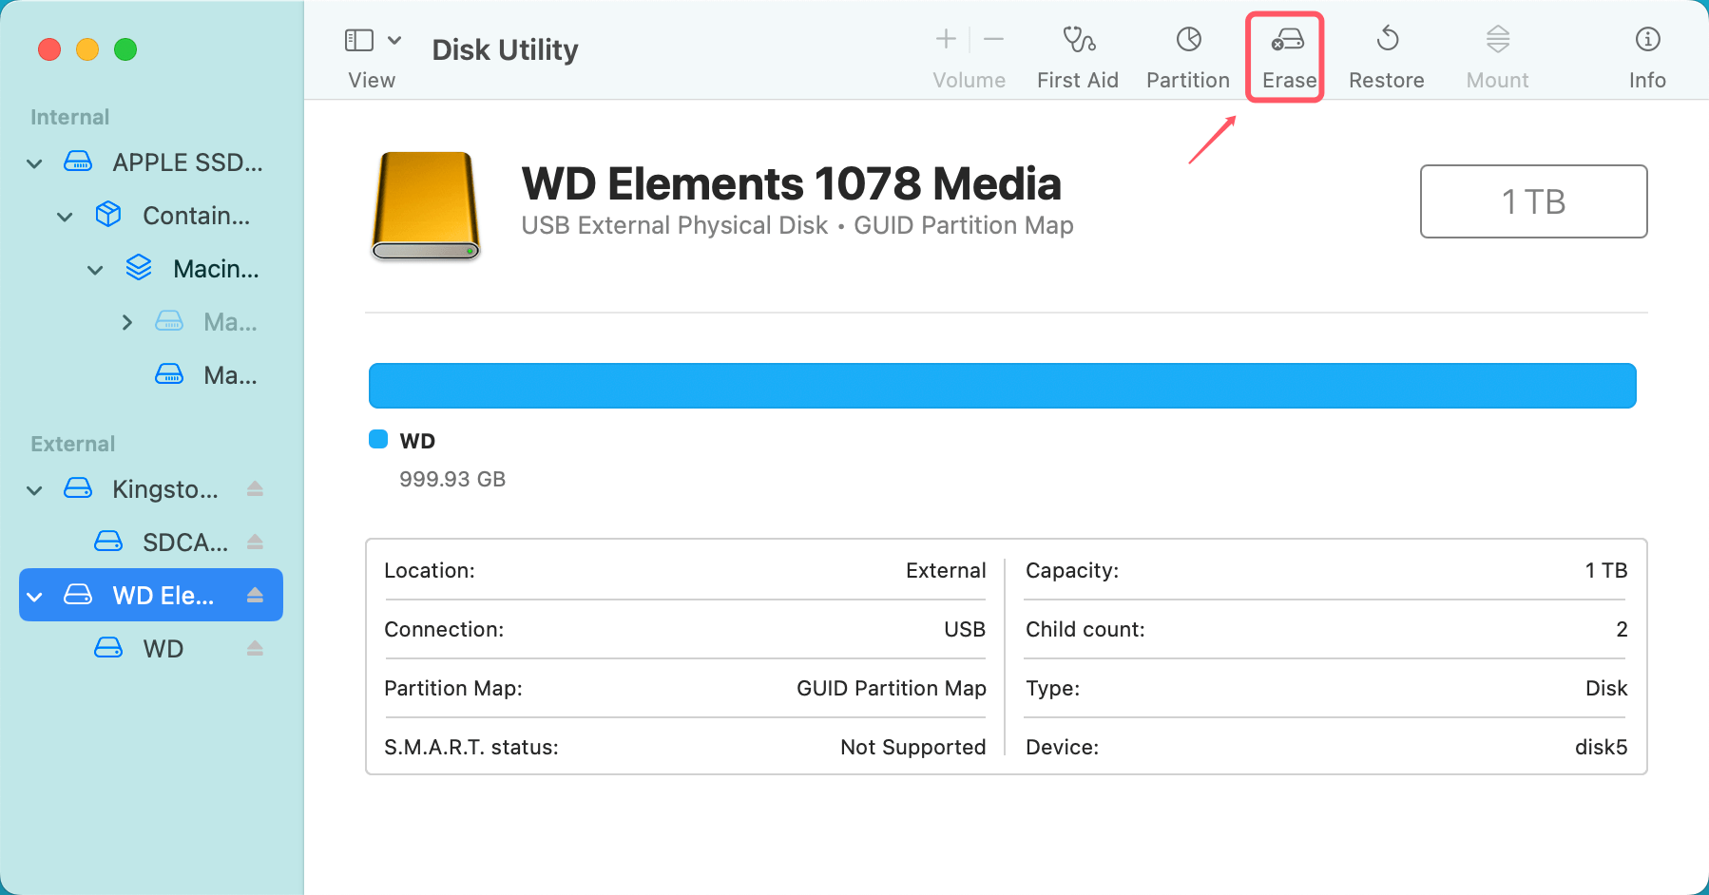Screen dimensions: 1709x895
Task: Click the dimmed Add Volume icon
Action: click(946, 40)
